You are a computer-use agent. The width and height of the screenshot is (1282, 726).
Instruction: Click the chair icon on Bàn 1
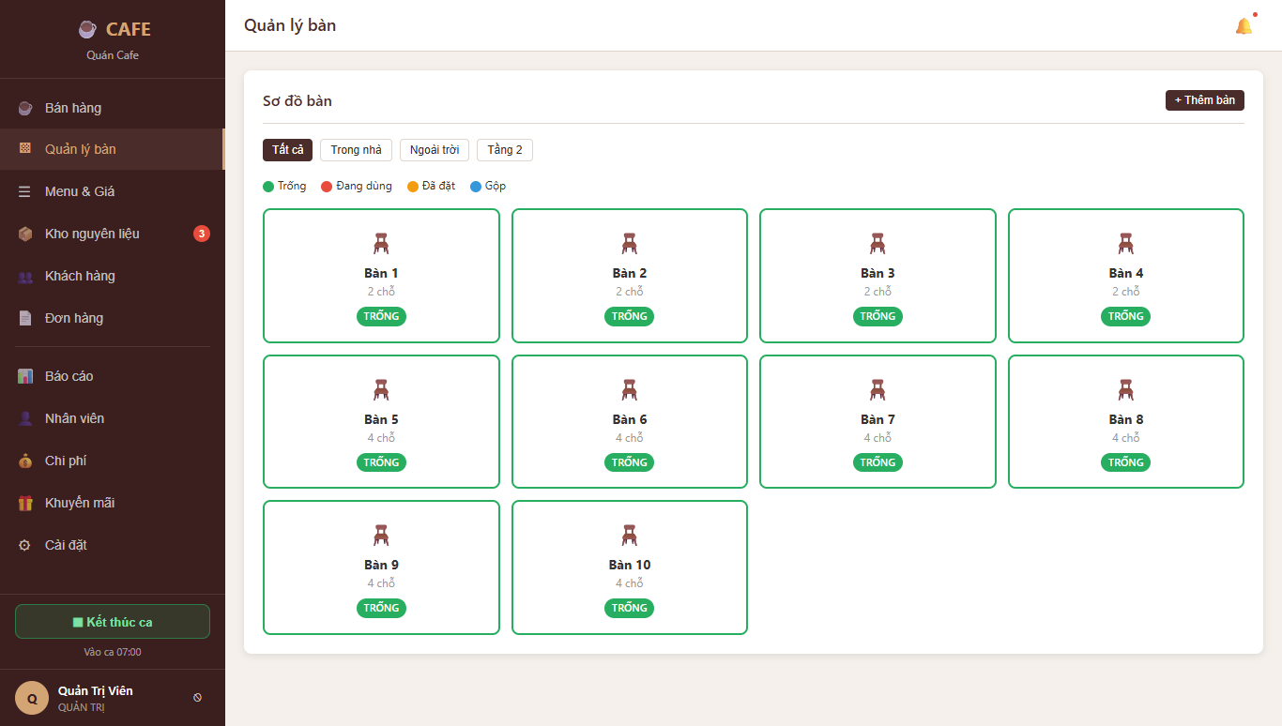point(381,244)
